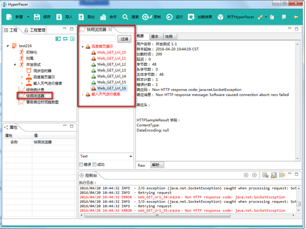This screenshot has height=229, width=306.
Task: Expand 百度首页展示 in project tree
Action: pyautogui.click(x=22, y=77)
